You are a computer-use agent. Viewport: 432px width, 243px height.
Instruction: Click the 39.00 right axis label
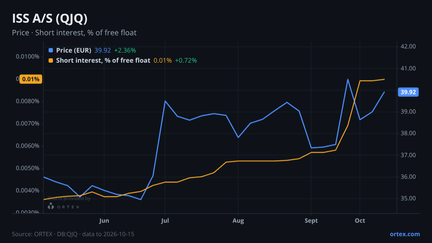pos(408,112)
